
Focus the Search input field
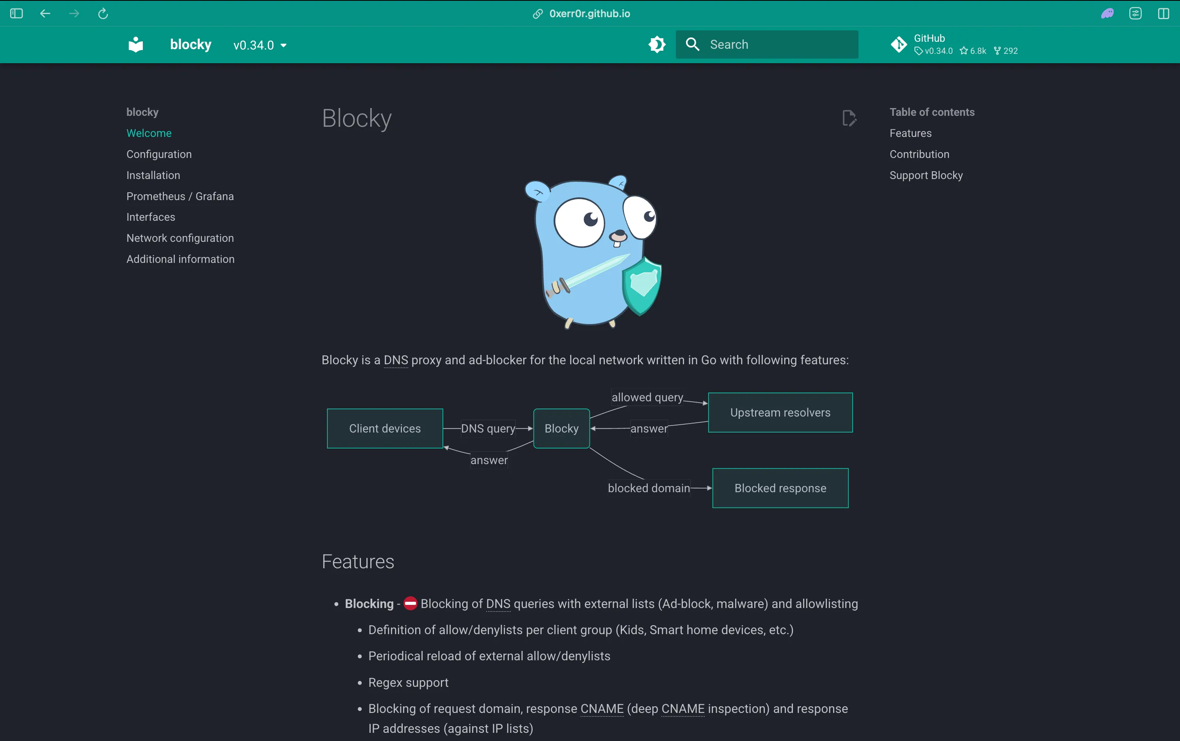tap(767, 44)
